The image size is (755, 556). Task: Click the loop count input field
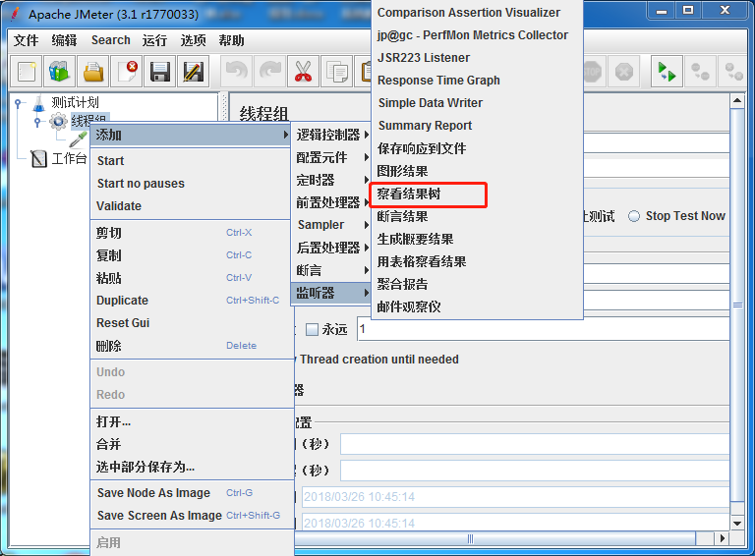tap(543, 329)
